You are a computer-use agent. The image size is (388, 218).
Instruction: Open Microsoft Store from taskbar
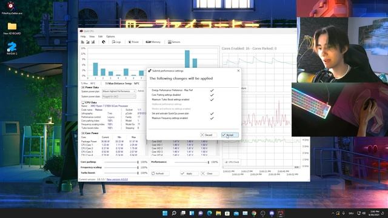[x=227, y=213]
